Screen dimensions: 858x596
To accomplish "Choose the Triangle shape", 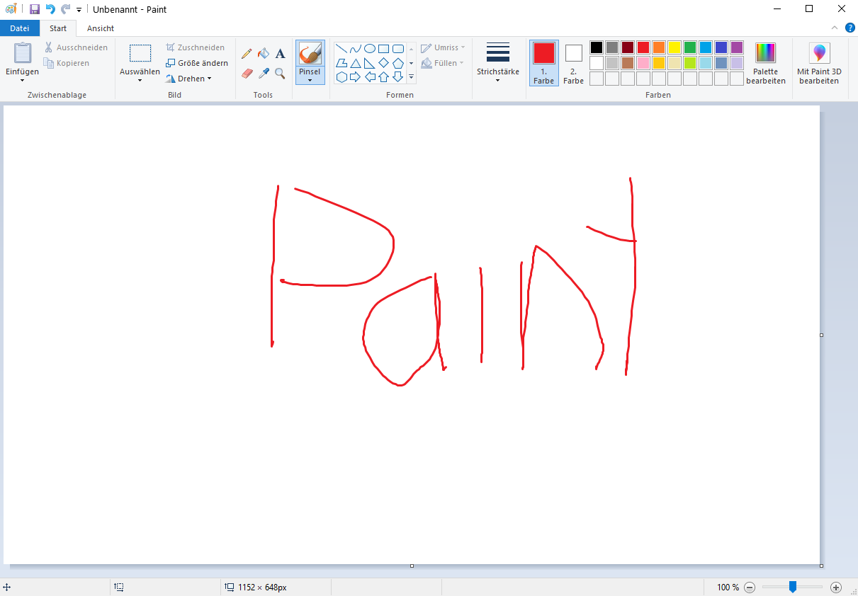I will pos(355,63).
